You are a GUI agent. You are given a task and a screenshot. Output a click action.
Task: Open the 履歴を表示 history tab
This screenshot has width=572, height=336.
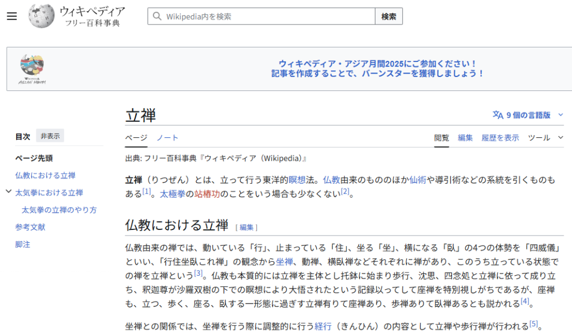(500, 138)
